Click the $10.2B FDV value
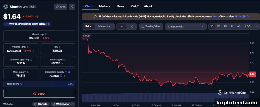 (x=57, y=51)
